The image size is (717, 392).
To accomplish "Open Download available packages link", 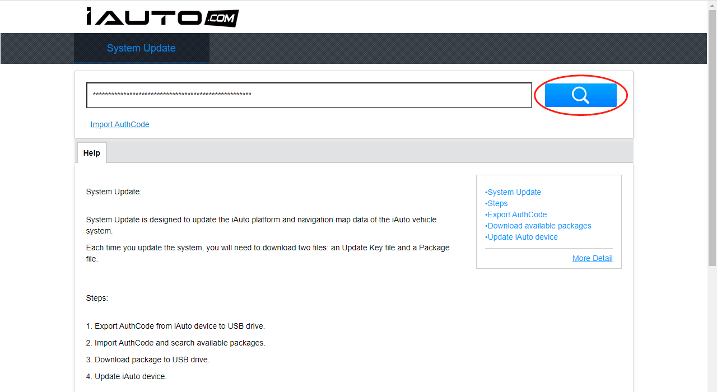I will pyautogui.click(x=538, y=226).
